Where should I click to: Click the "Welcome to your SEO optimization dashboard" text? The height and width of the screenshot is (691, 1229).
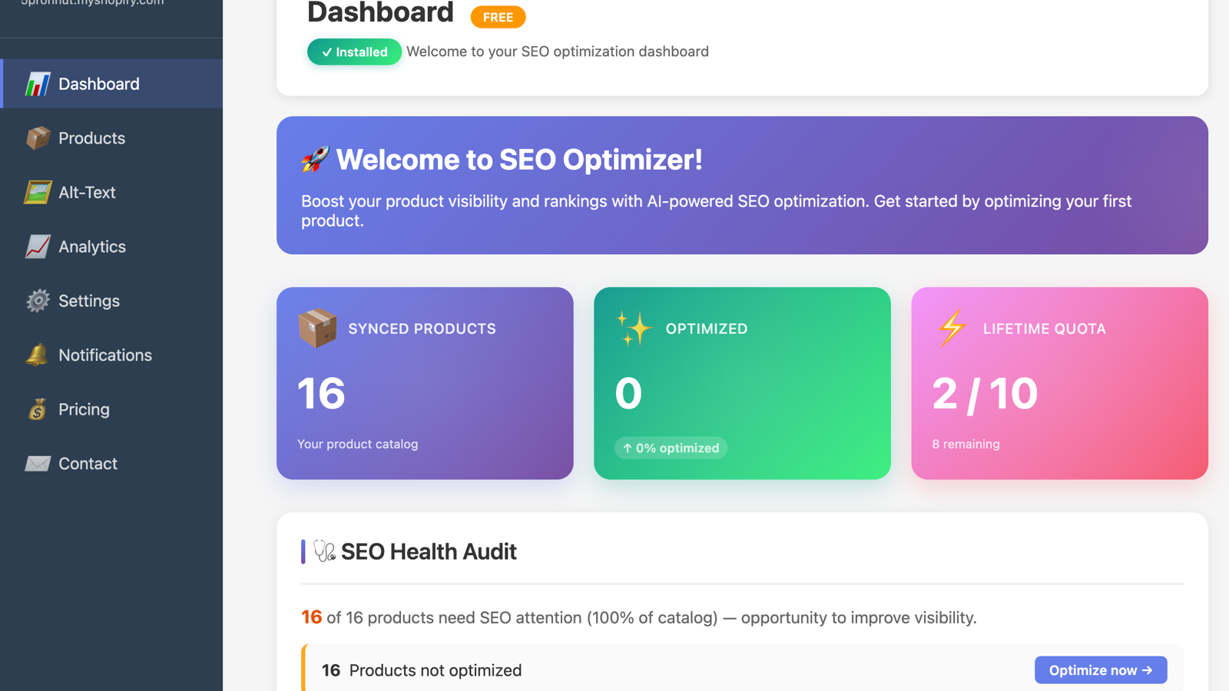tap(558, 51)
